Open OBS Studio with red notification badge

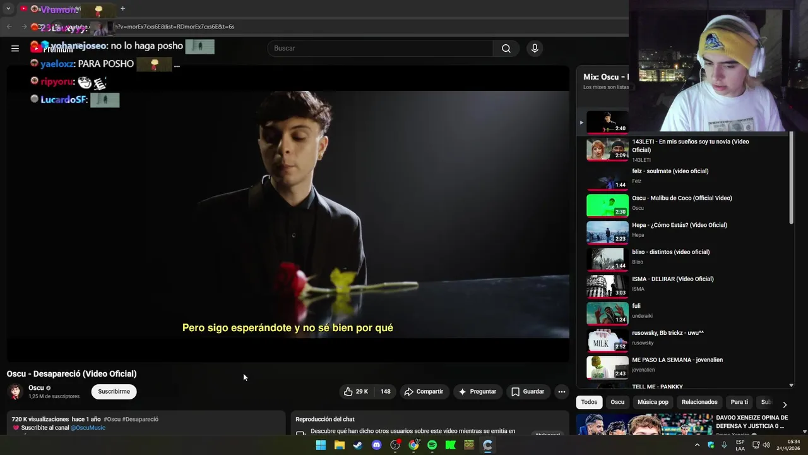click(x=395, y=445)
